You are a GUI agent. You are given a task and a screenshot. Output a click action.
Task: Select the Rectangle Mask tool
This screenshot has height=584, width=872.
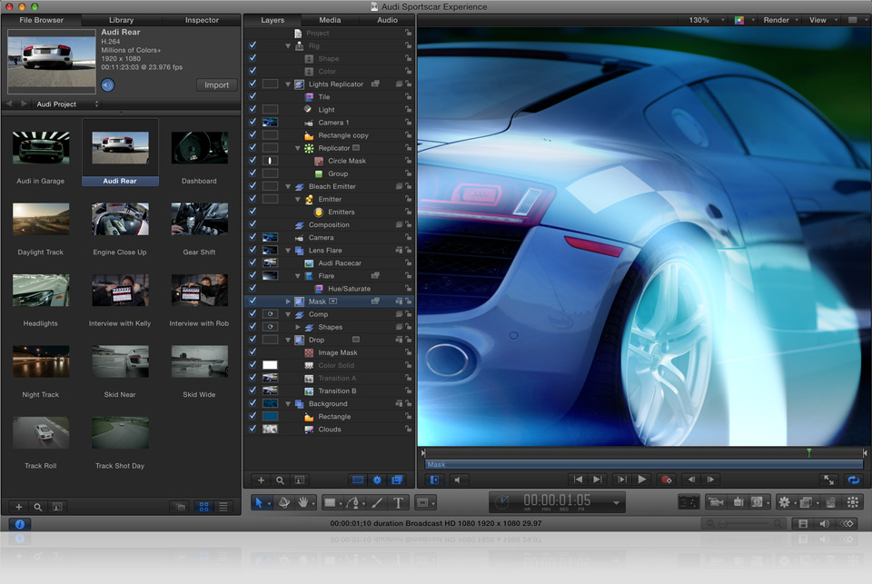point(423,503)
